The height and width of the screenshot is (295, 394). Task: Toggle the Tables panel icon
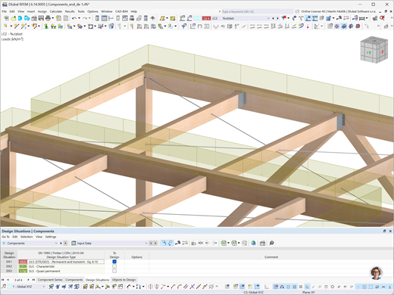104,18
